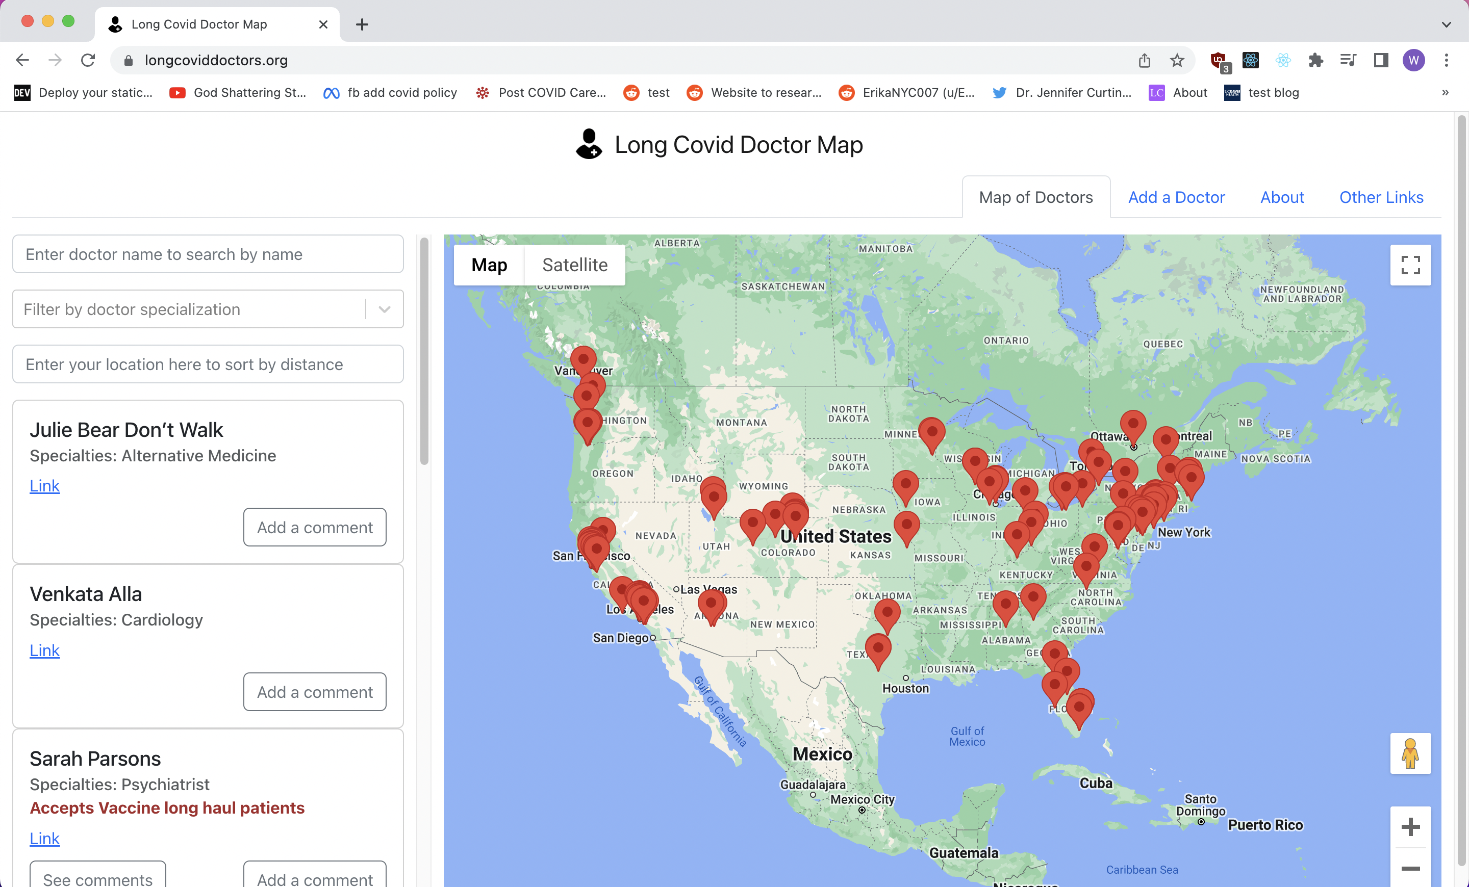The height and width of the screenshot is (887, 1469).
Task: Open the Extensions puzzle menu
Action: [x=1316, y=60]
